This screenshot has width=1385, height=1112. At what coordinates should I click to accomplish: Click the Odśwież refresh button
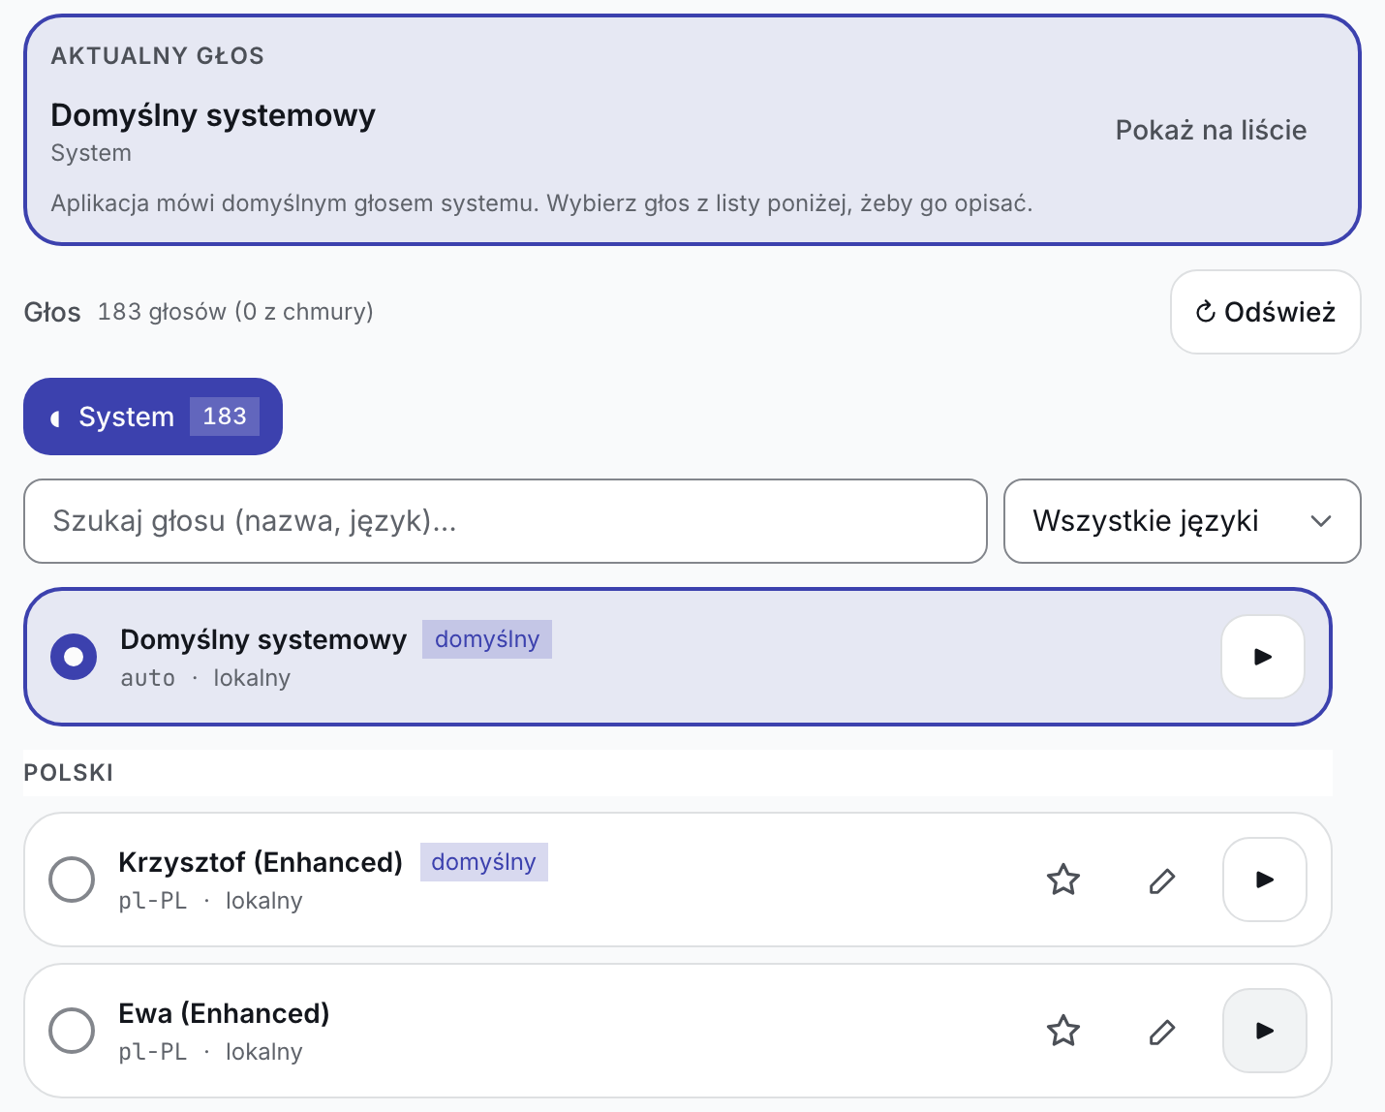click(1266, 312)
